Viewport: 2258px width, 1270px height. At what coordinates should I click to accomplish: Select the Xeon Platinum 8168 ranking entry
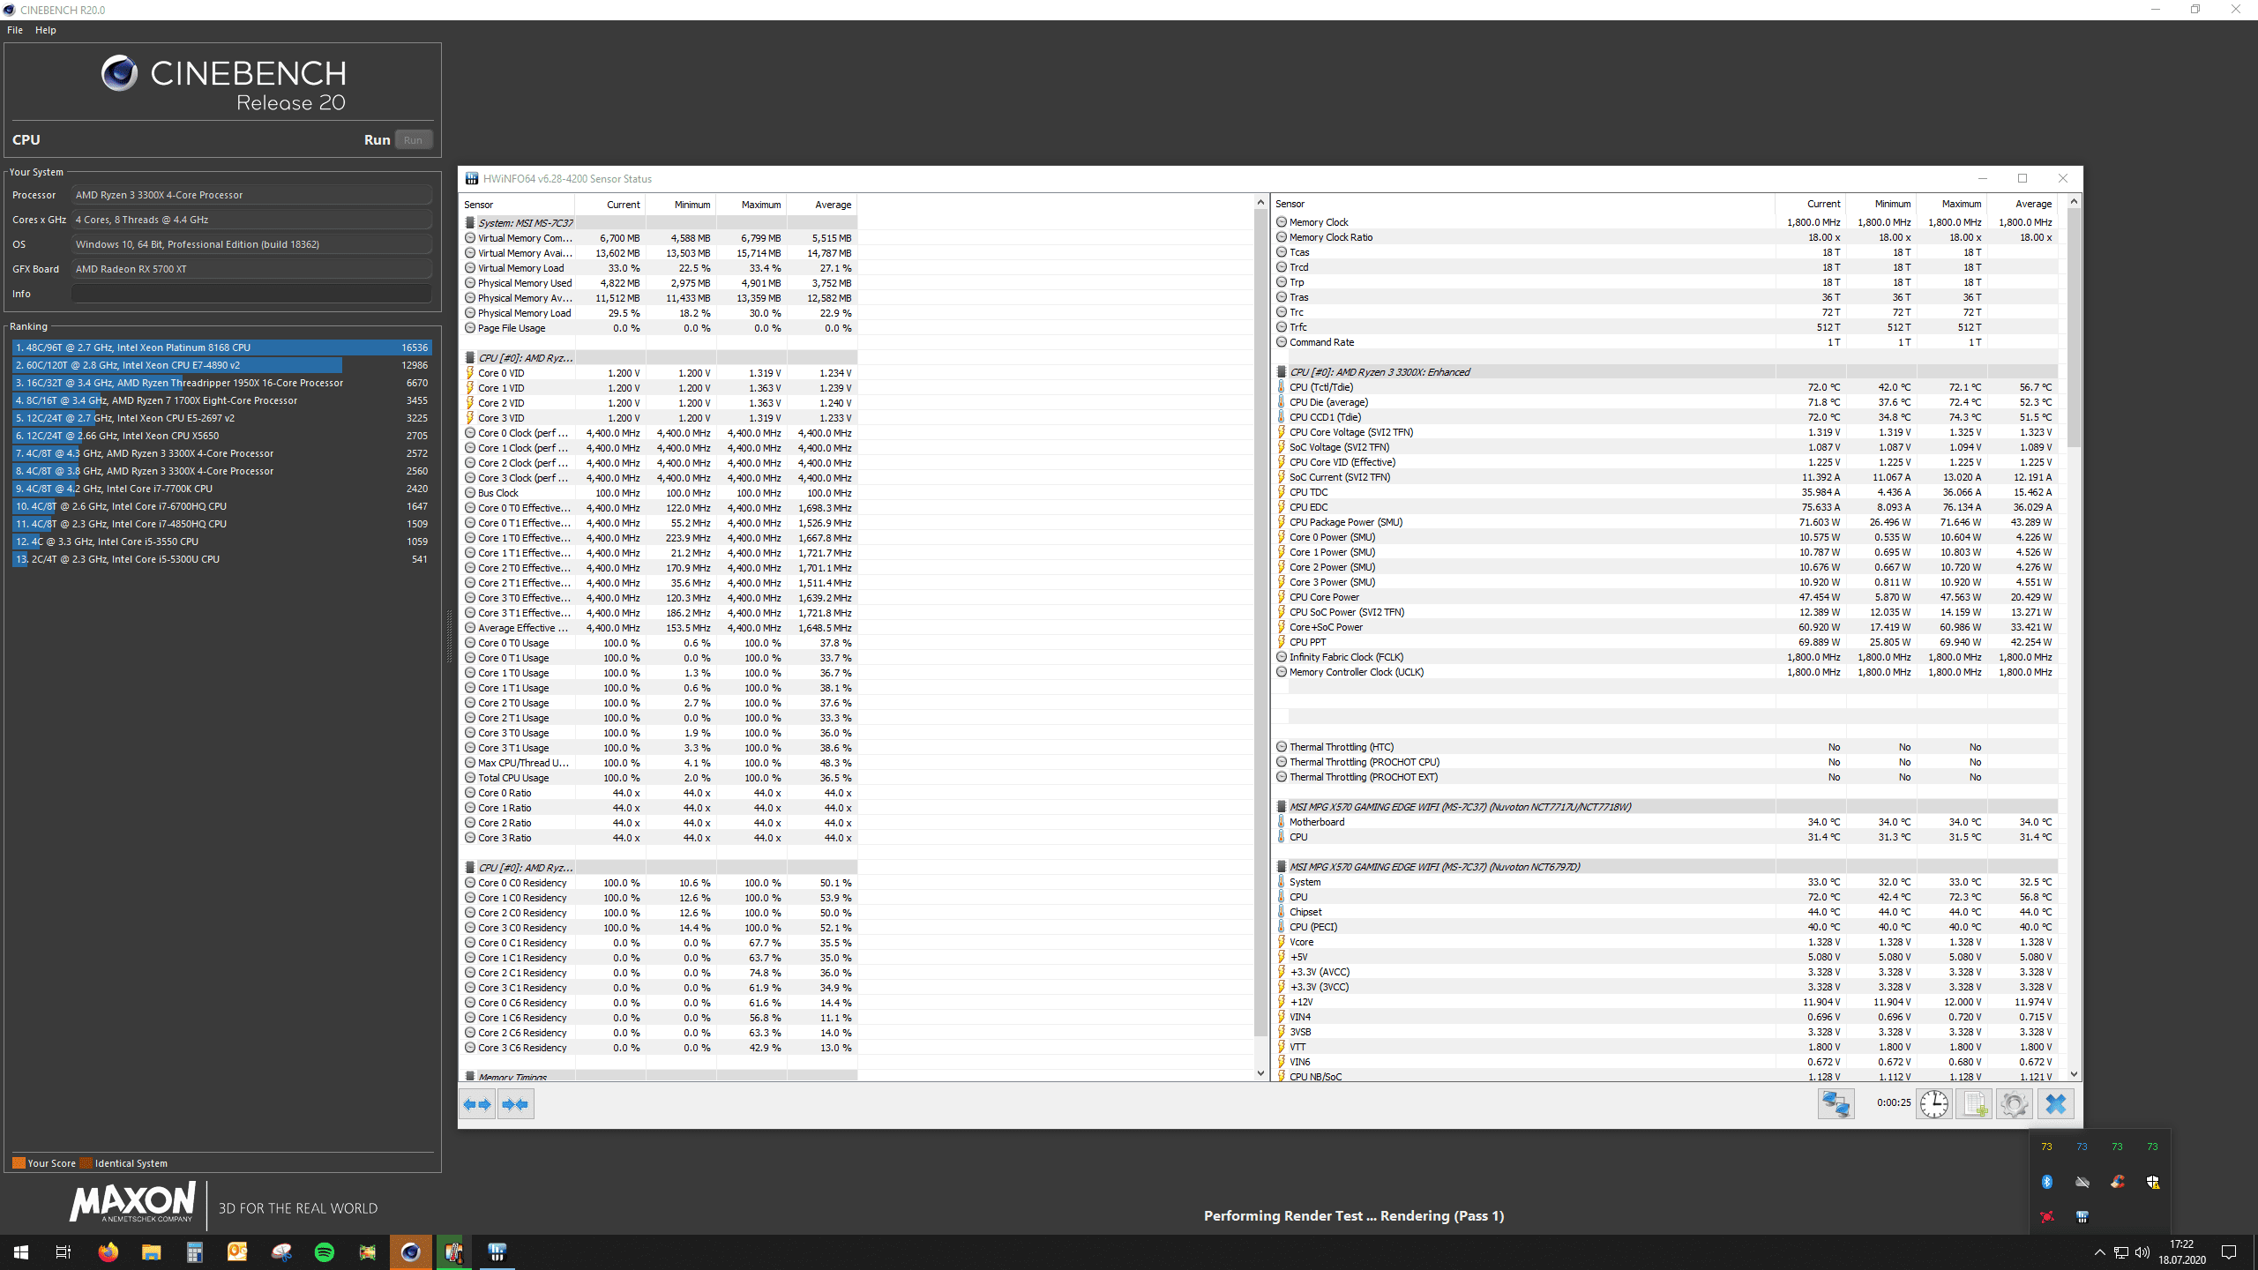point(221,347)
